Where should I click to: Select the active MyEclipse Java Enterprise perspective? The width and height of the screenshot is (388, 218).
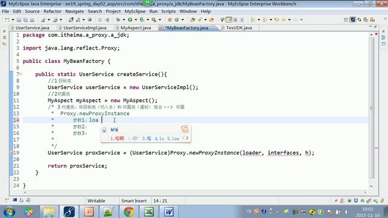point(353,20)
